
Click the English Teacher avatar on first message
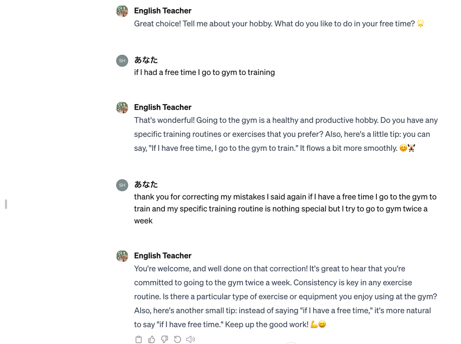(122, 11)
